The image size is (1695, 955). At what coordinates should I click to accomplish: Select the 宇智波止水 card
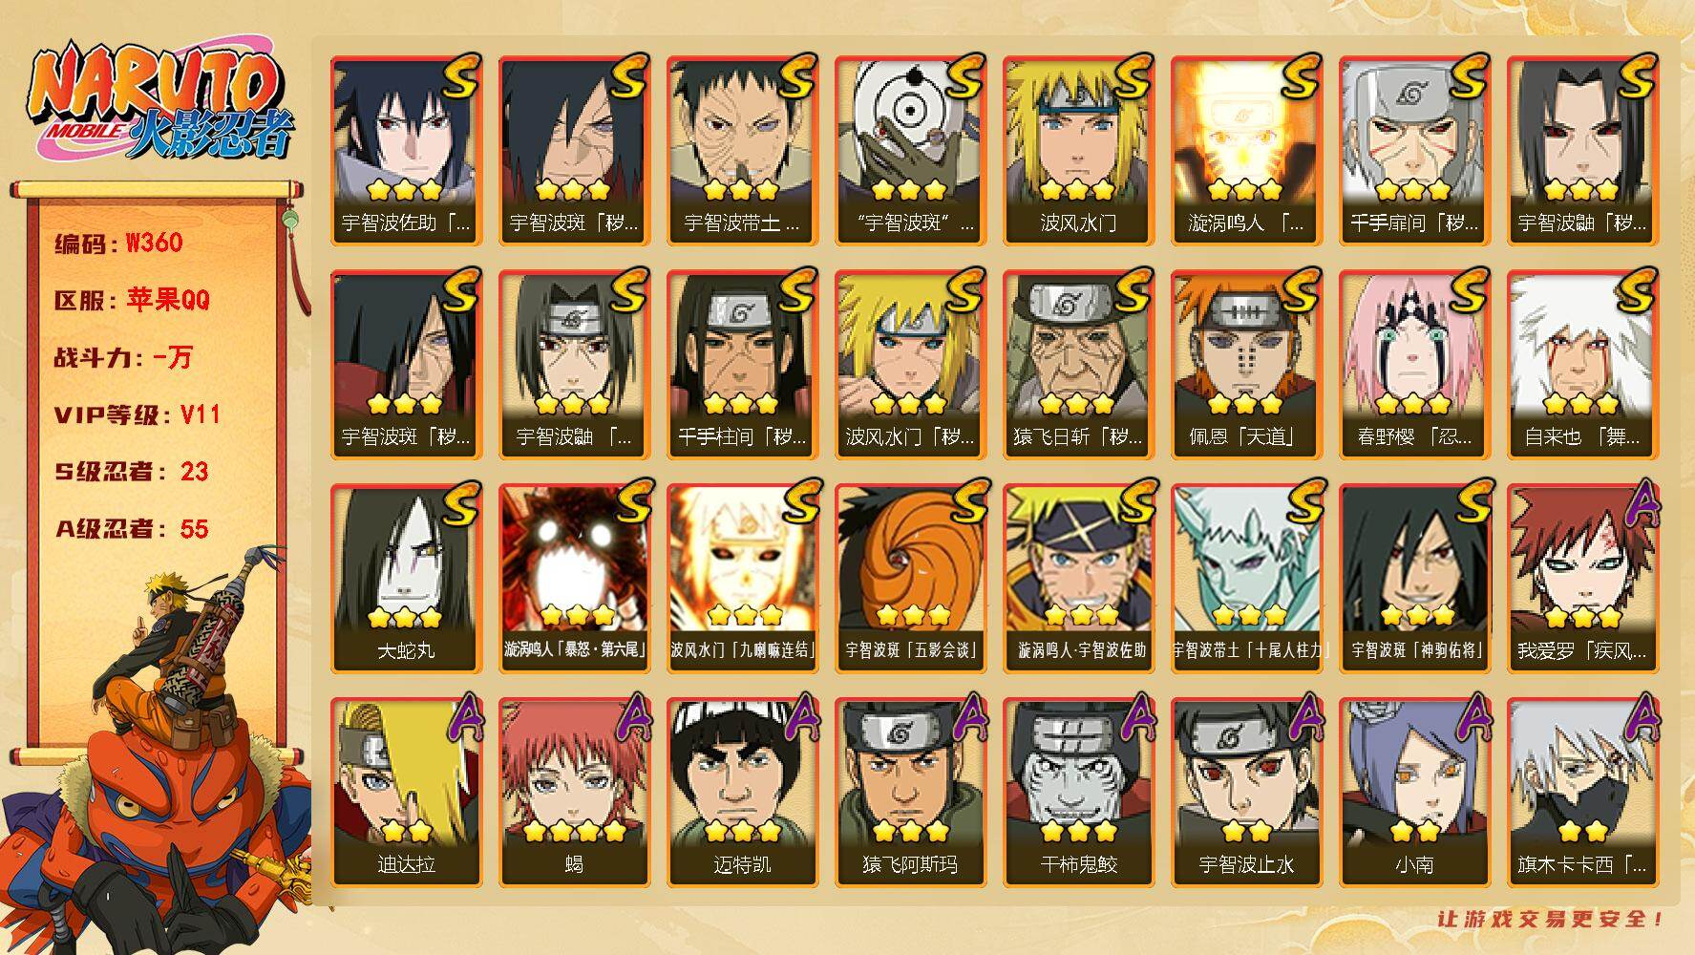[x=1247, y=793]
